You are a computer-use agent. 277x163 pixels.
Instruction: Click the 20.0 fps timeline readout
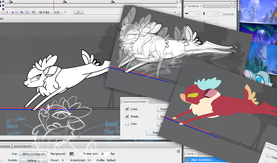click(44, 12)
